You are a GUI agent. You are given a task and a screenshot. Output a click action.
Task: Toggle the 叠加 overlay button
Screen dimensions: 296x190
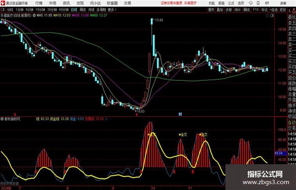[x=220, y=10]
